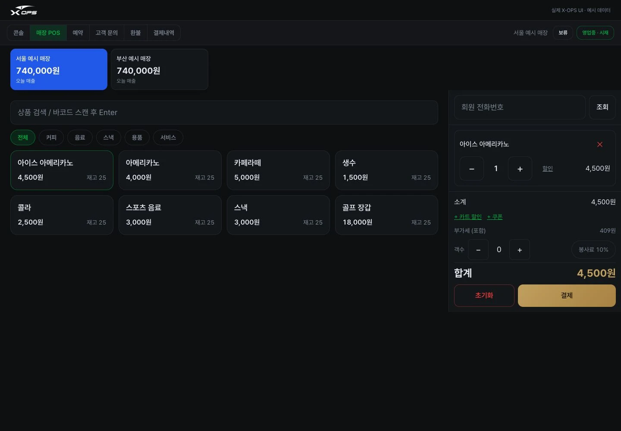Remove 아이스 아메리카노 from the cart
This screenshot has width=621, height=431.
[x=599, y=144]
